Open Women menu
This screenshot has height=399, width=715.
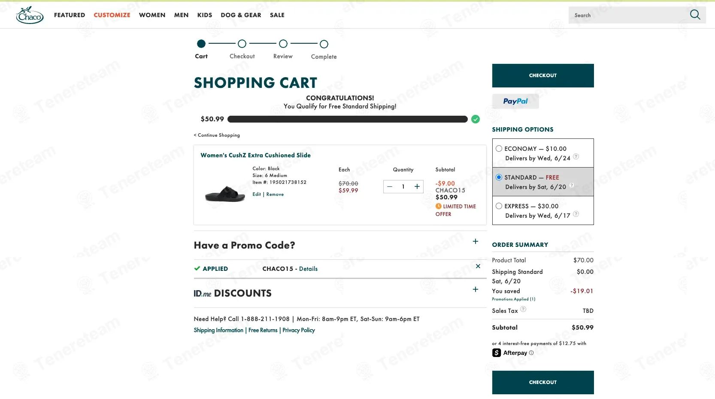(x=152, y=15)
